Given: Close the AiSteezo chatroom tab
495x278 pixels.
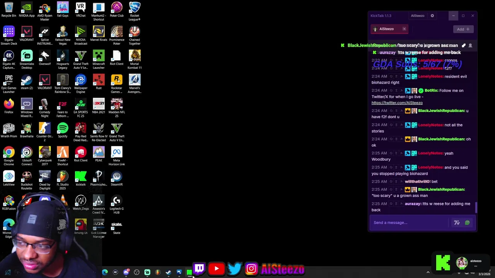Looking at the screenshot, I should pos(404,29).
